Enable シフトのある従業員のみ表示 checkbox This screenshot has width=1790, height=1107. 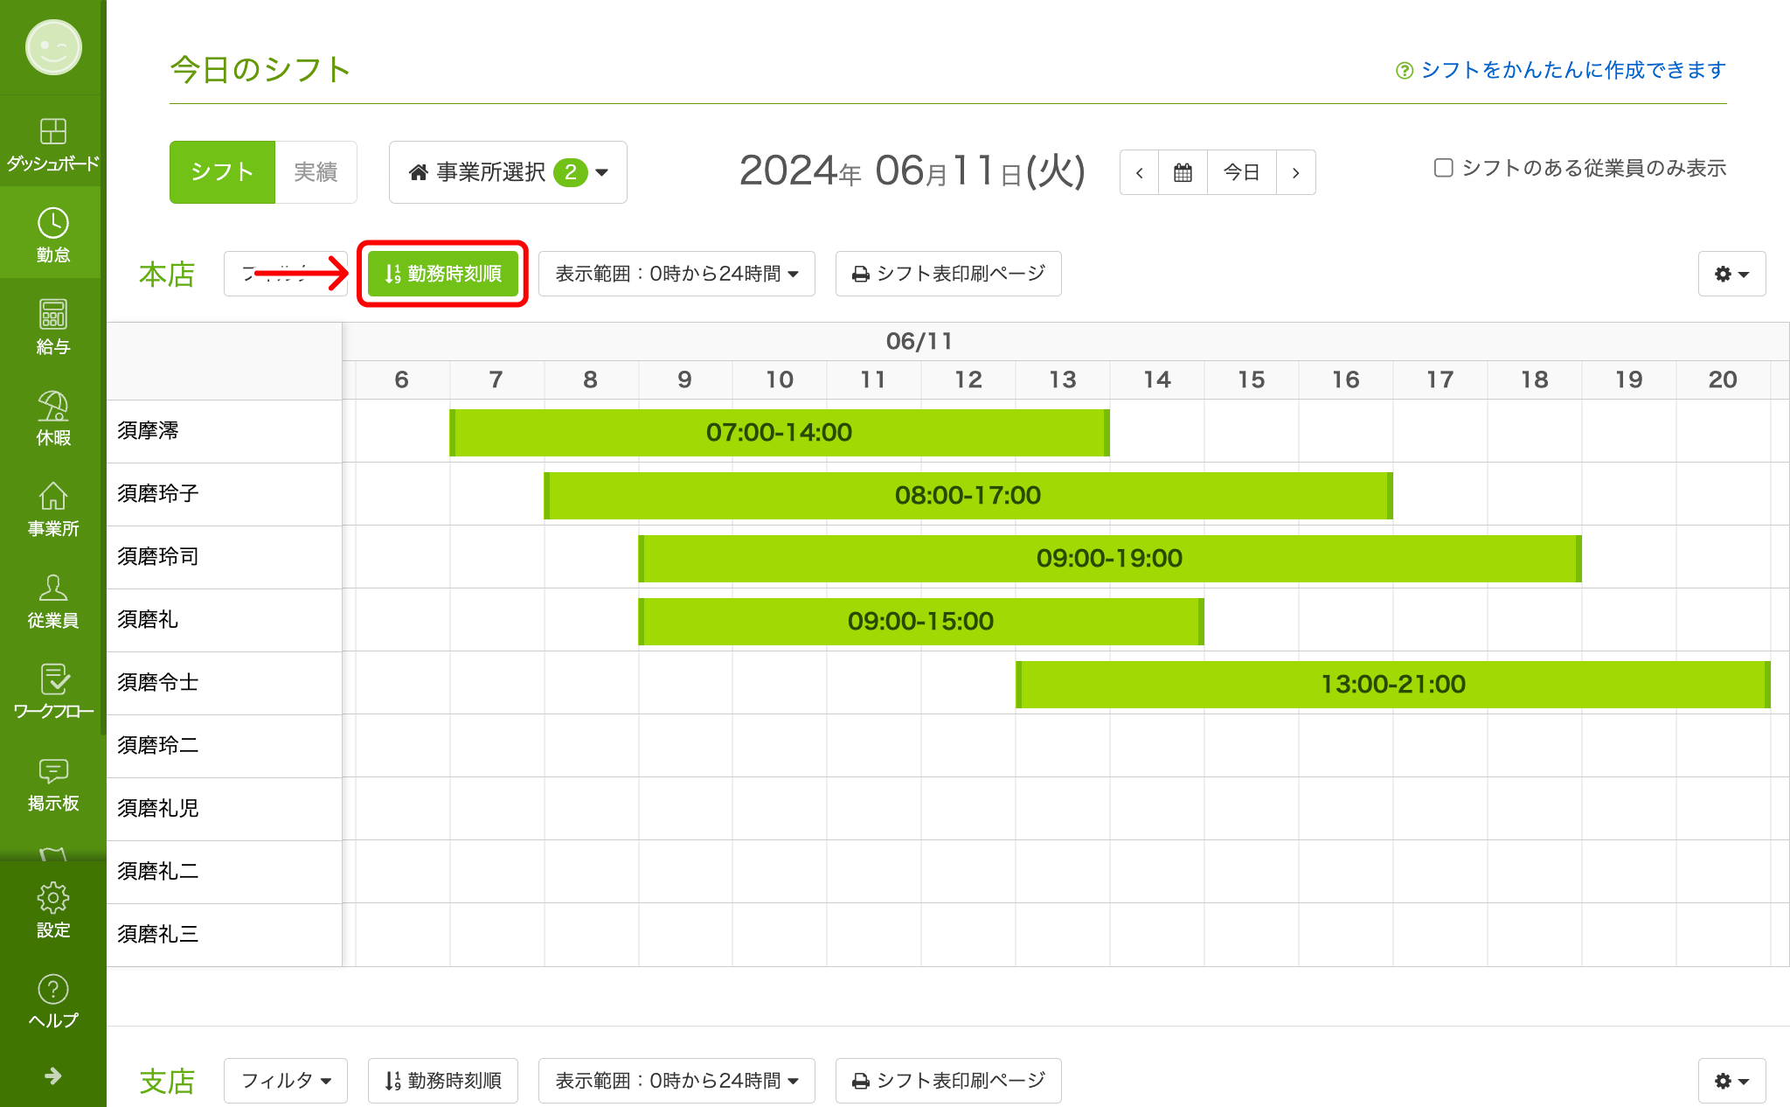[x=1443, y=168]
